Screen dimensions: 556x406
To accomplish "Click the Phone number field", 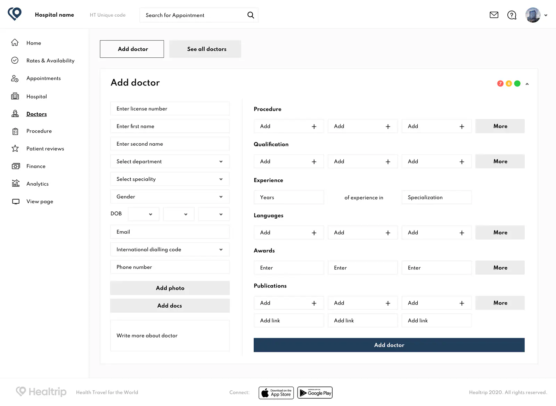I will (x=170, y=267).
